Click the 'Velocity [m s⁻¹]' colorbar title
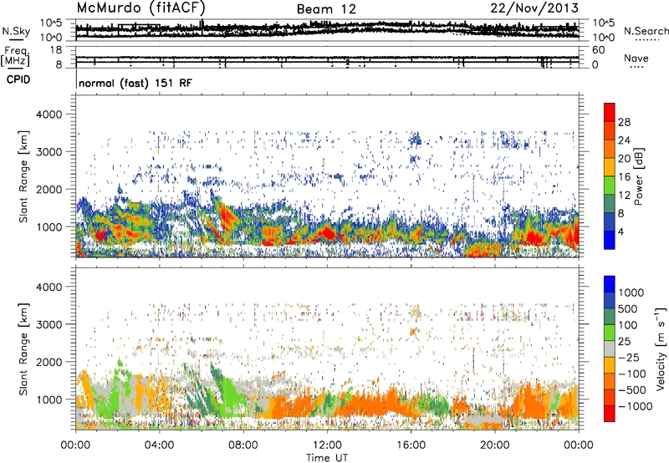The width and height of the screenshot is (669, 463). pos(661,349)
